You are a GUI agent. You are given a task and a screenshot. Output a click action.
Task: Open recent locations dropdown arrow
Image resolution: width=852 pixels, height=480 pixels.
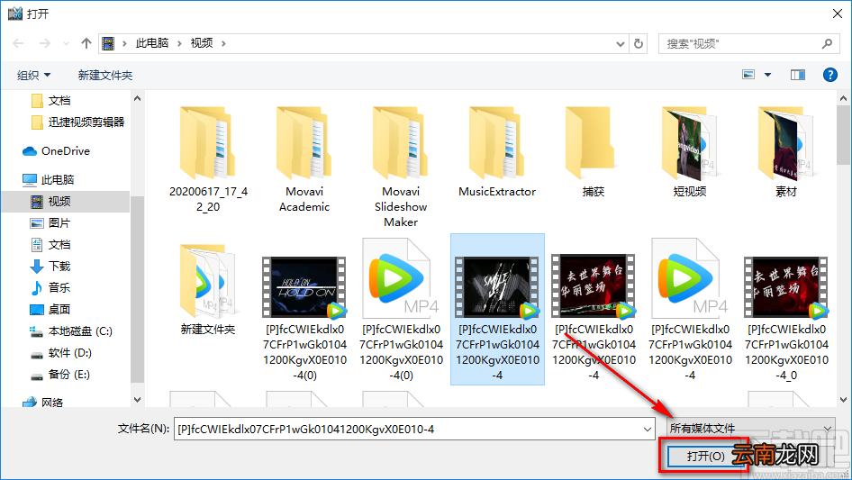click(x=66, y=43)
